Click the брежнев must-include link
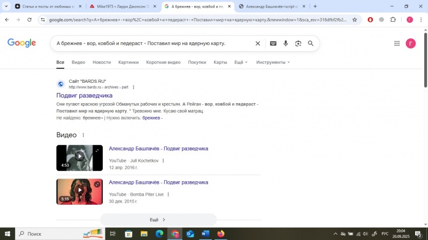428x240 pixels. pos(151,118)
